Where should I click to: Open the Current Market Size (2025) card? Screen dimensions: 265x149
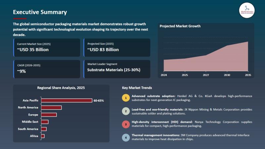click(x=47, y=47)
